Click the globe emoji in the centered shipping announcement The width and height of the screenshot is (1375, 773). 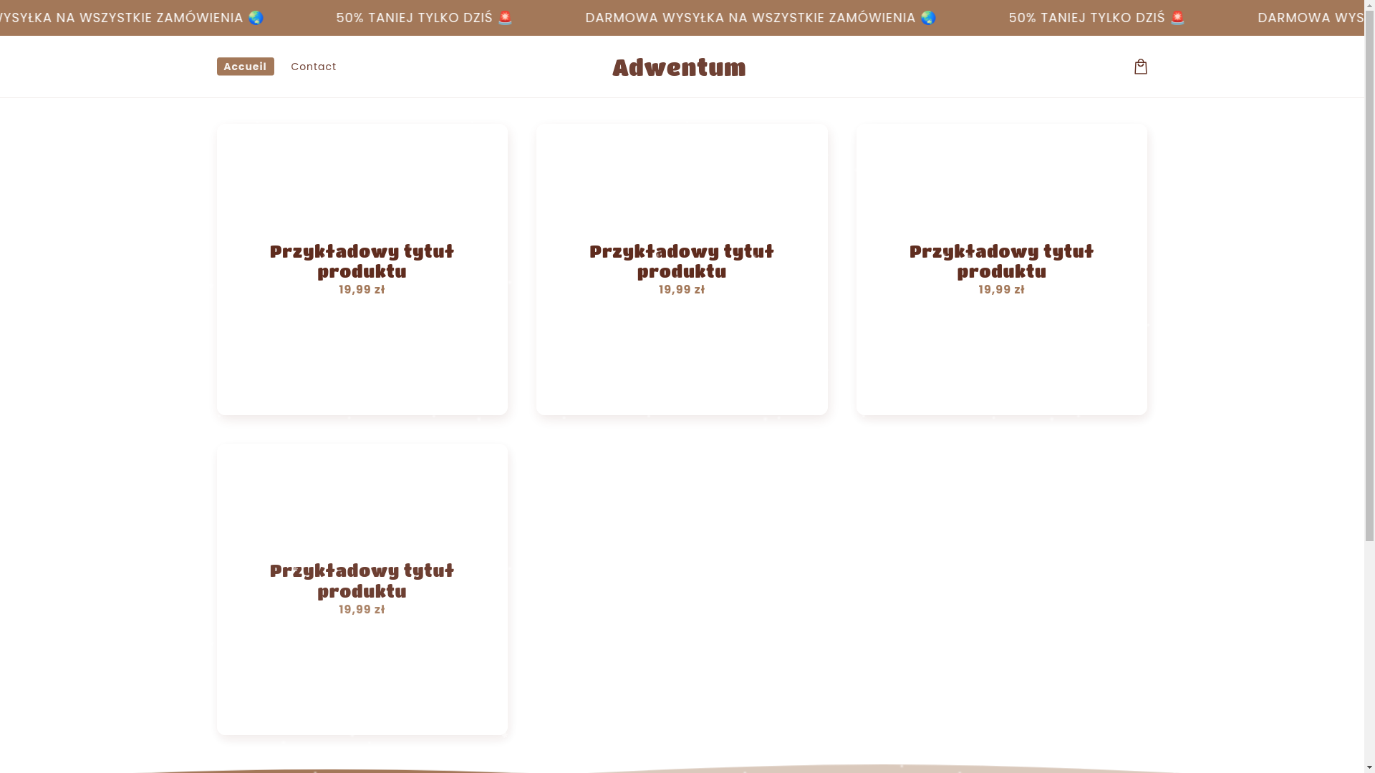pos(928,18)
